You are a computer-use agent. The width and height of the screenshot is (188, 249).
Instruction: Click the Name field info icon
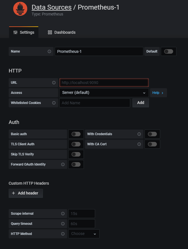point(49,51)
